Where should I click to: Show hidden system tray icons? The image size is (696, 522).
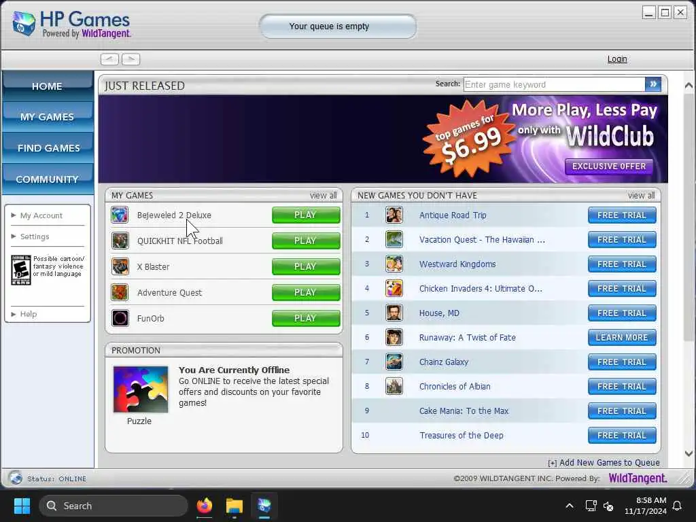coord(569,506)
